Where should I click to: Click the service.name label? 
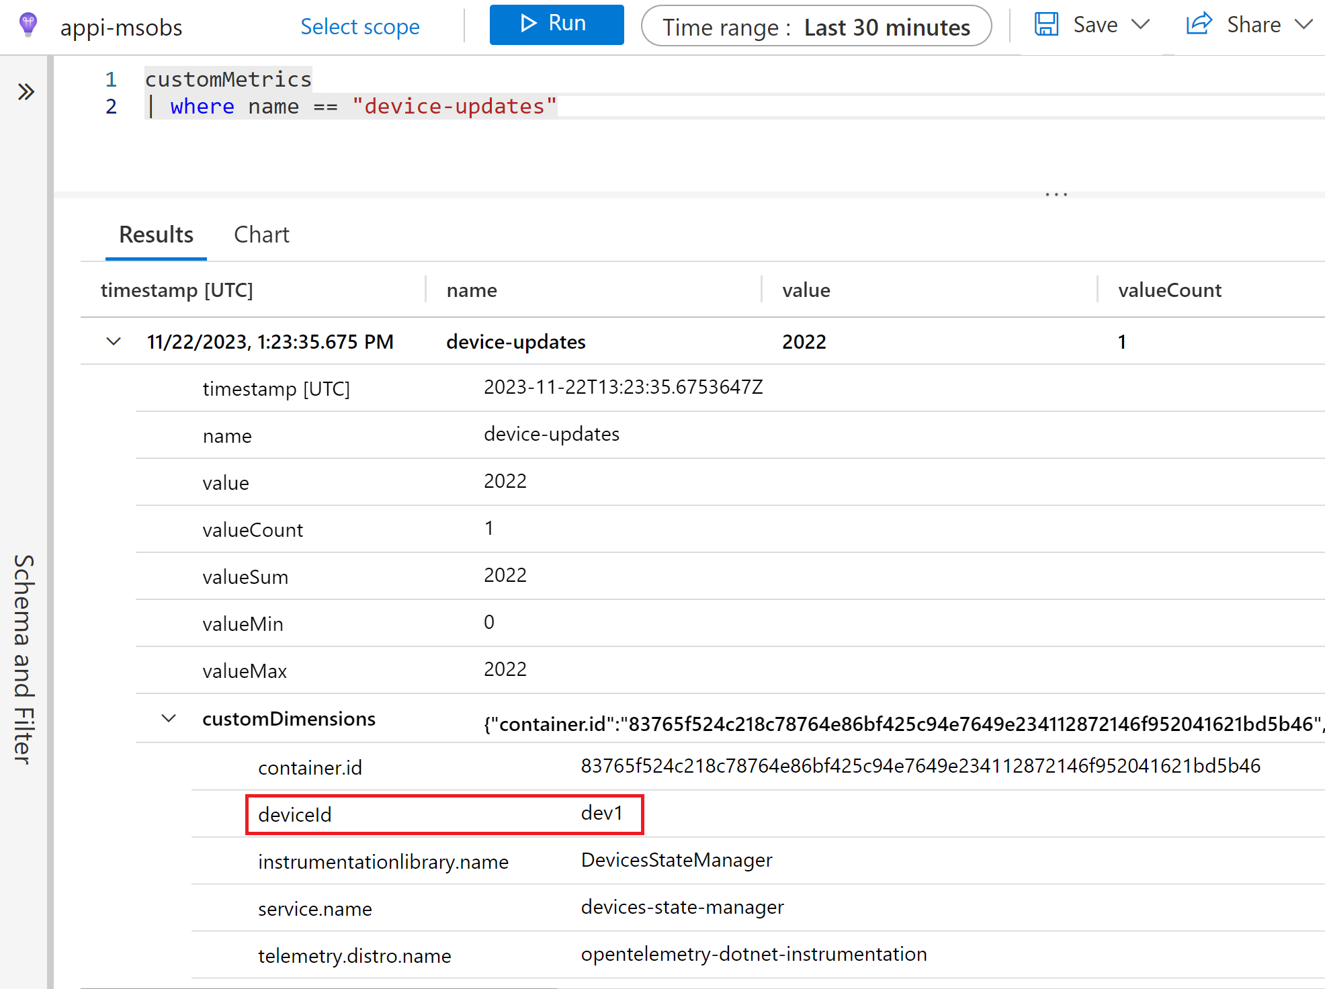pos(315,909)
